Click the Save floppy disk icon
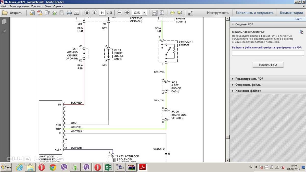The height and width of the screenshot is (172, 306). [62, 13]
